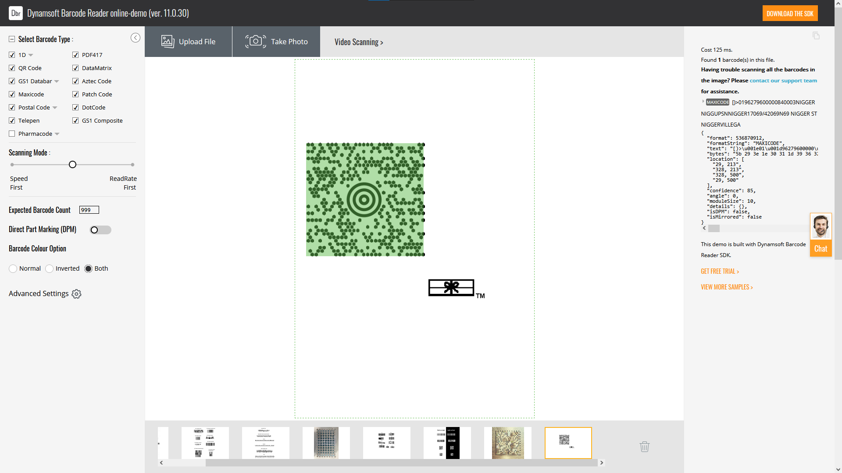The image size is (842, 473).
Task: Click DOWNLOAD THE SDK button
Action: (790, 14)
